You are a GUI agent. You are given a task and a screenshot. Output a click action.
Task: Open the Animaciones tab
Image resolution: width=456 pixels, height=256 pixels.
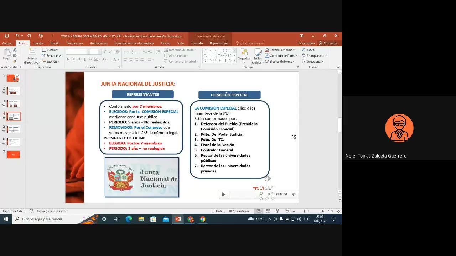click(x=99, y=43)
